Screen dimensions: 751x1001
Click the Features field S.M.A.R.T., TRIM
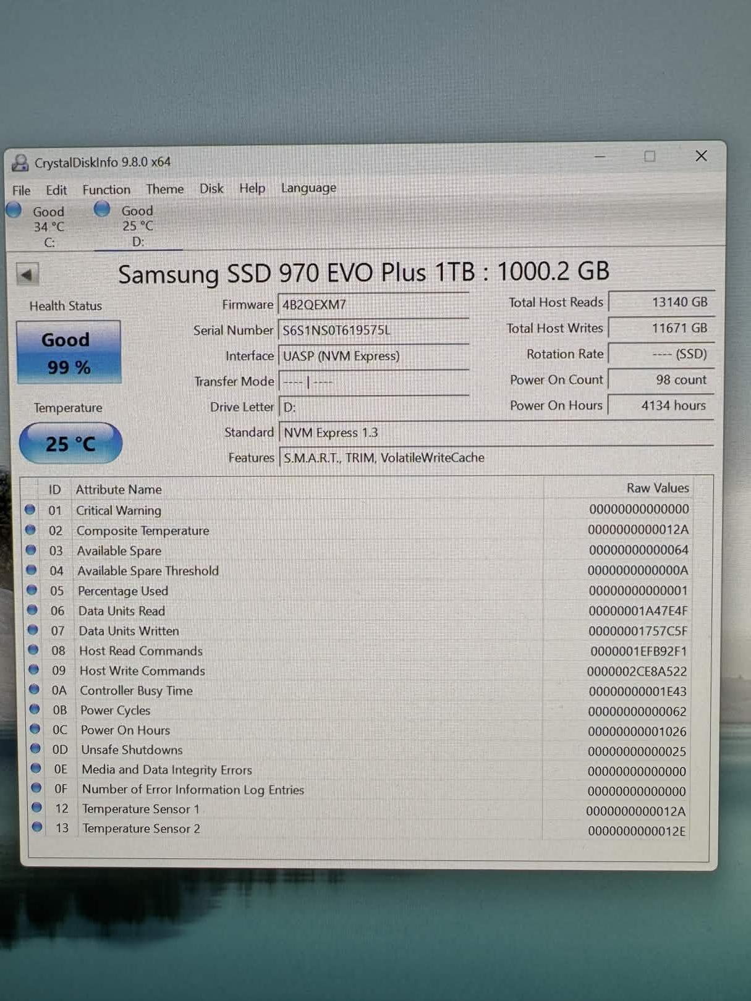[496, 458]
